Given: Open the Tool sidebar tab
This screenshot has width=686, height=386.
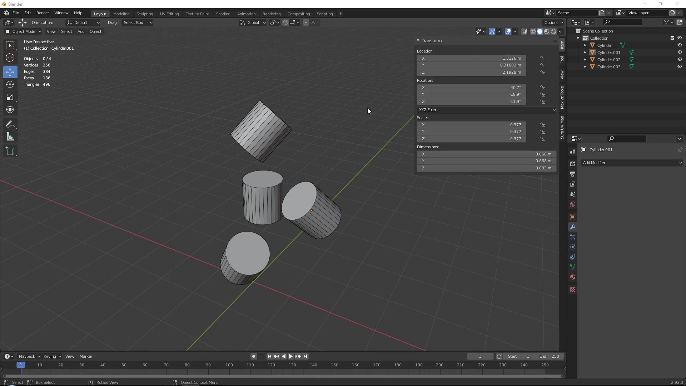Looking at the screenshot, I should 562,60.
